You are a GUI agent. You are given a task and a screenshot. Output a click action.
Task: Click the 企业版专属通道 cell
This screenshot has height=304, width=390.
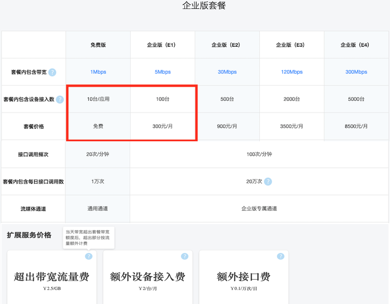coord(259,209)
